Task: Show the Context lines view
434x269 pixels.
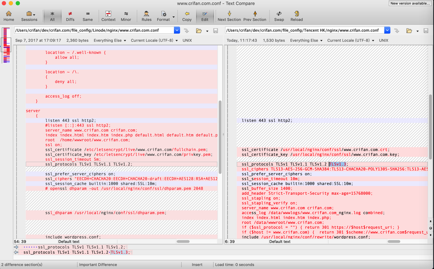Action: (x=108, y=16)
